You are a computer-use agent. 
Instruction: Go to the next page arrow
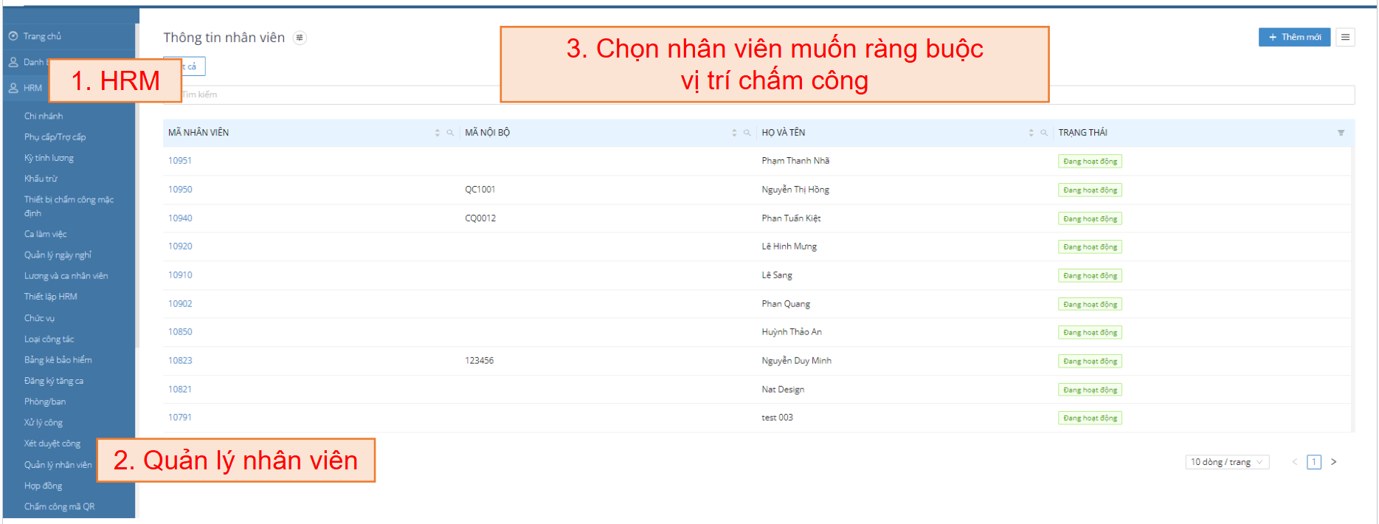point(1333,462)
